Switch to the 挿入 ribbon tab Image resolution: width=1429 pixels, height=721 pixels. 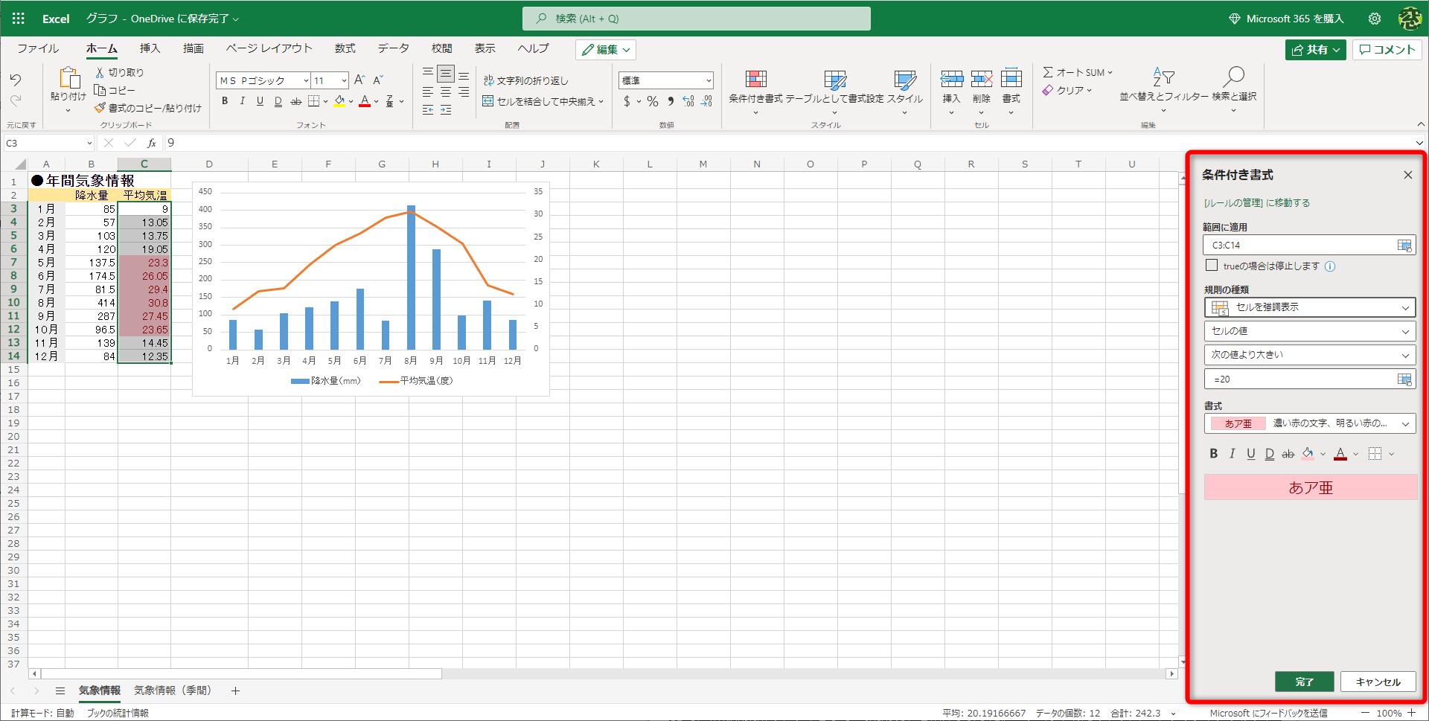point(150,48)
